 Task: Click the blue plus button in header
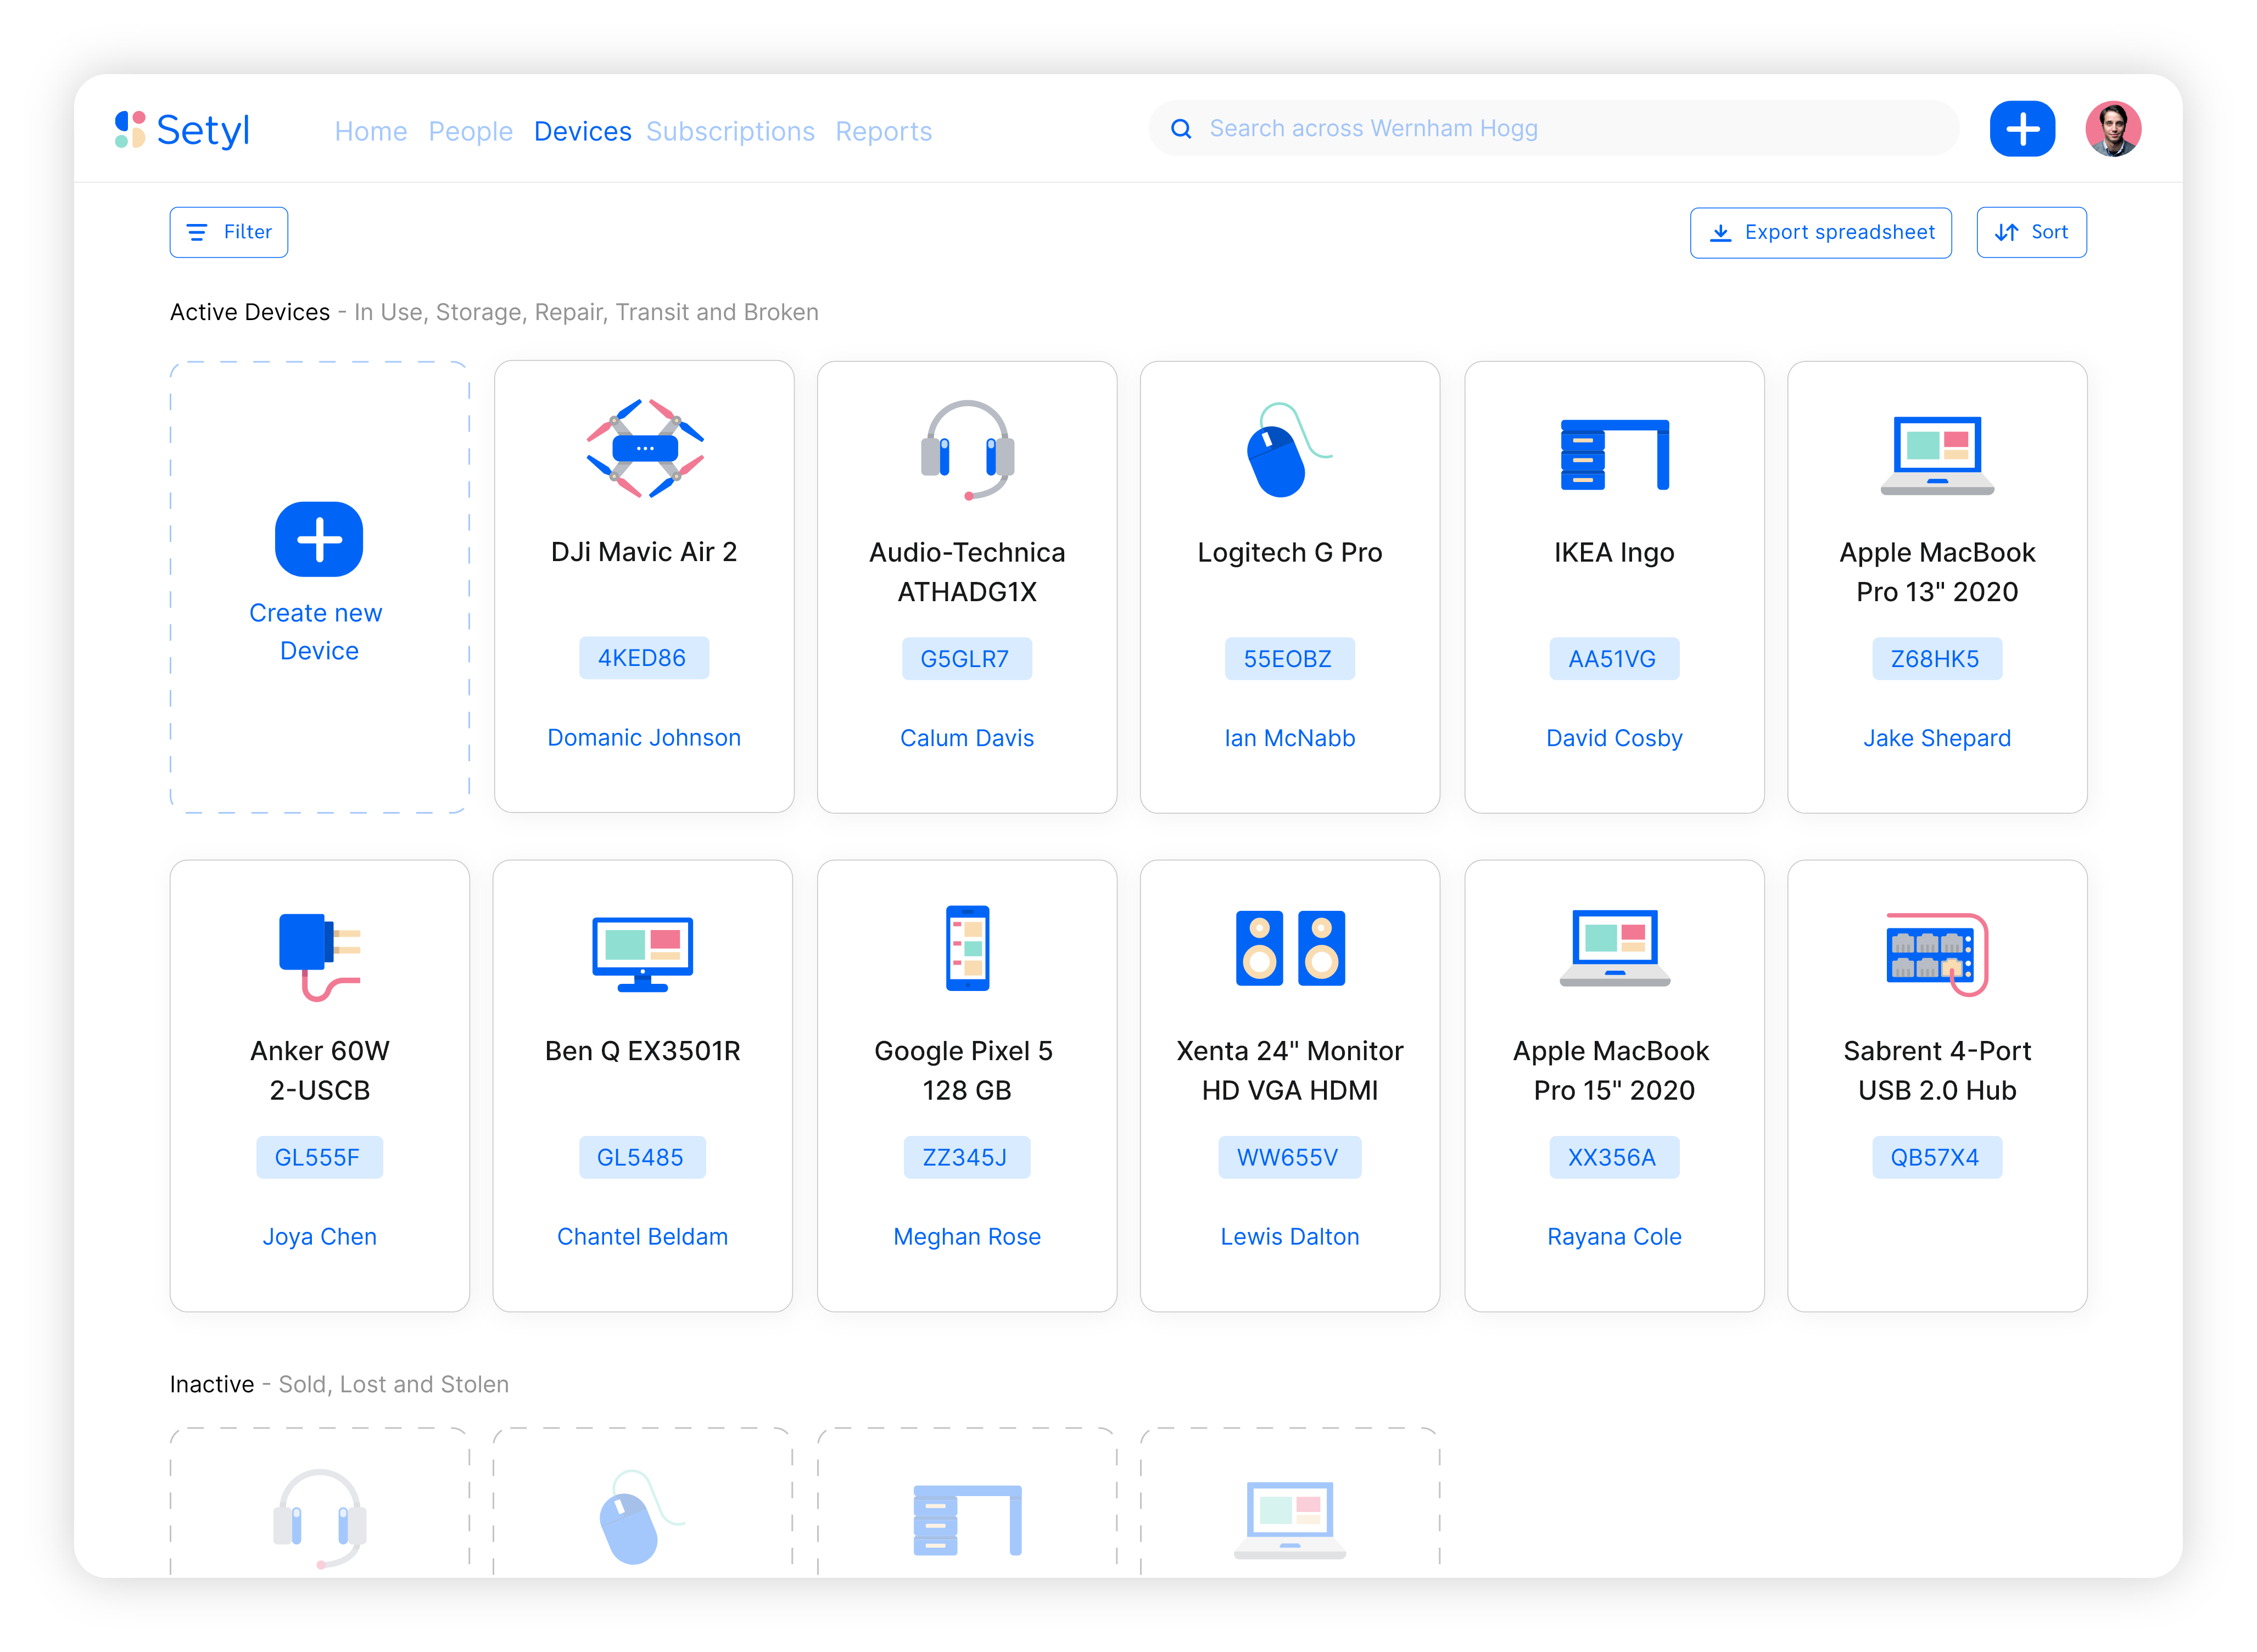point(2021,129)
